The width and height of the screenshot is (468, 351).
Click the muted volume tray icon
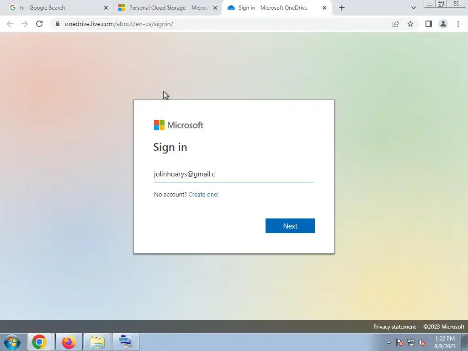tap(422, 342)
